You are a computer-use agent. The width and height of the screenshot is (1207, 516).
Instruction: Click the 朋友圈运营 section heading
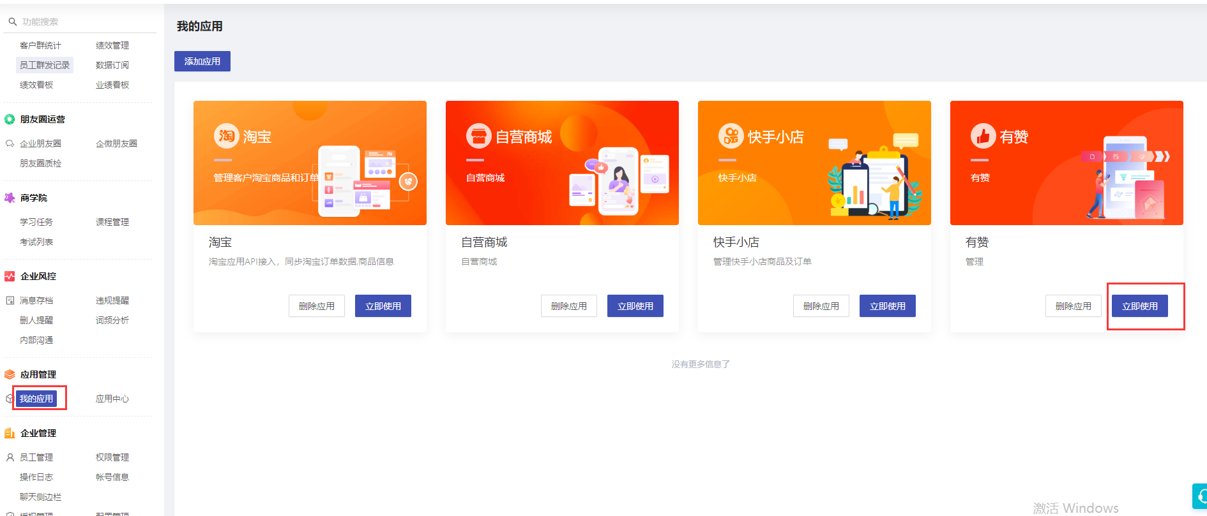click(x=43, y=119)
